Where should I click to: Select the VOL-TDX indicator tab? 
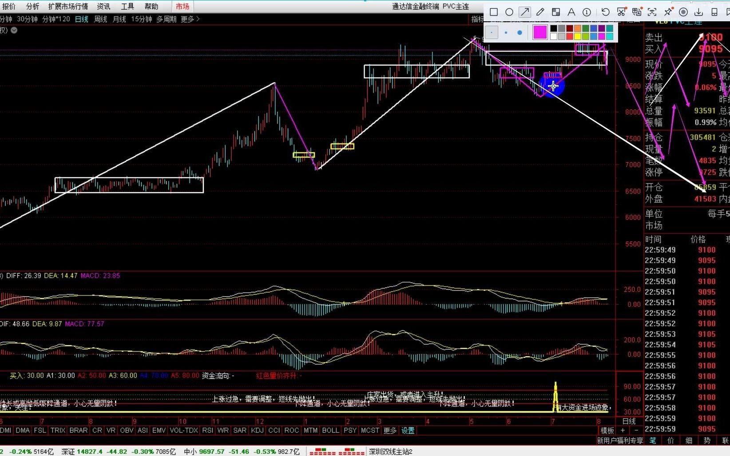(x=184, y=430)
